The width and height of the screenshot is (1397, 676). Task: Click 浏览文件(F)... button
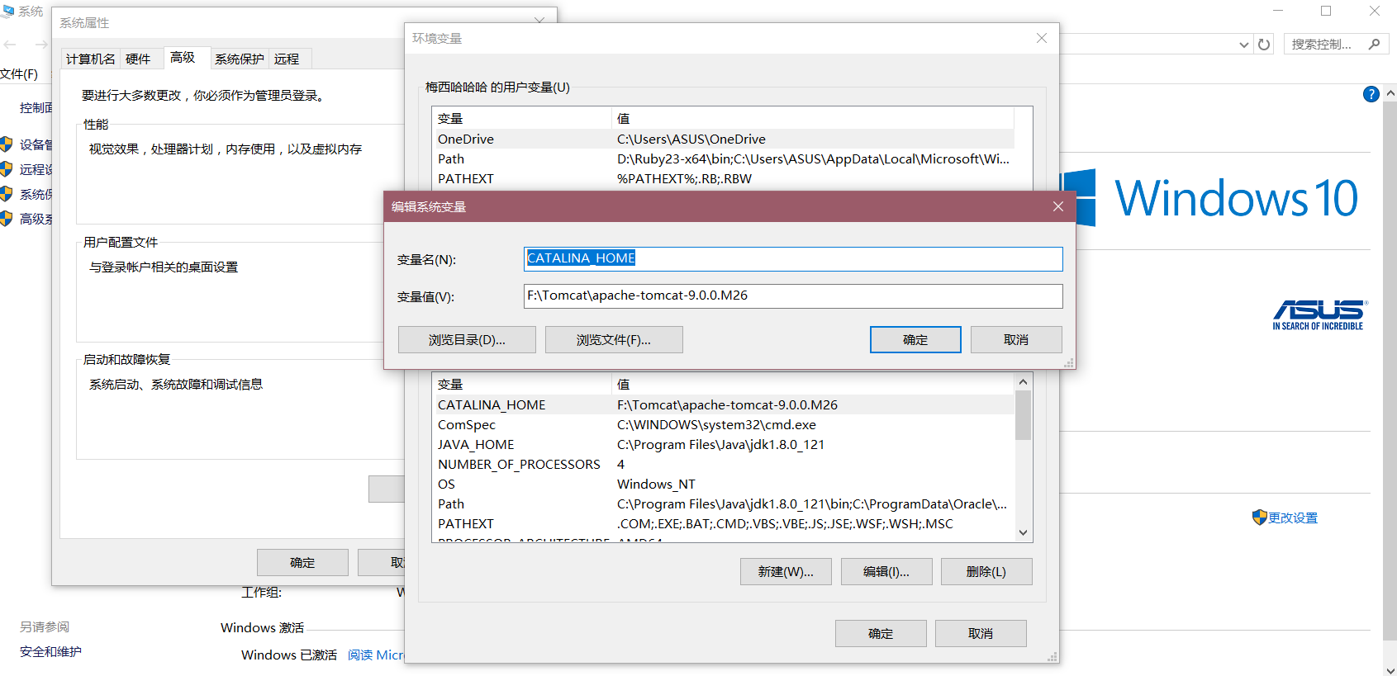click(x=614, y=339)
